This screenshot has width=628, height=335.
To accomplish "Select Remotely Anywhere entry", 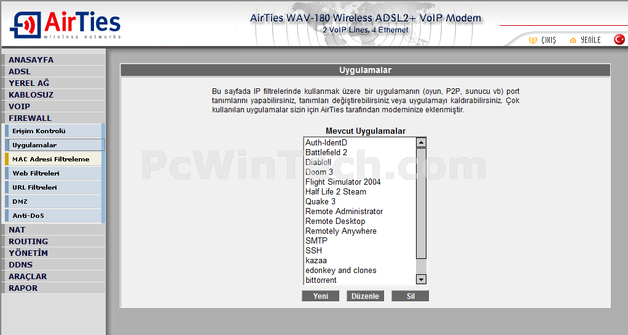I will pos(359,231).
